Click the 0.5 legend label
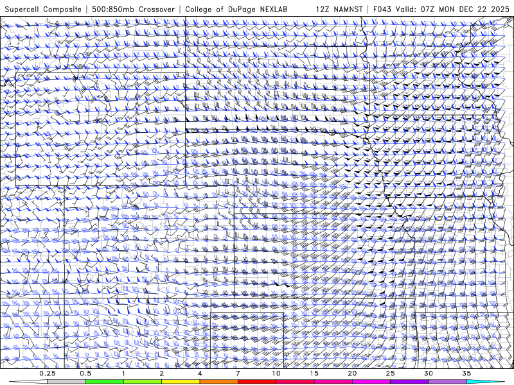This screenshot has height=385, width=514. (x=85, y=373)
